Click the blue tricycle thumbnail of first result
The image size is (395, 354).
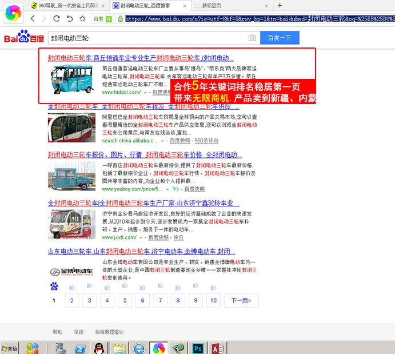(72, 79)
